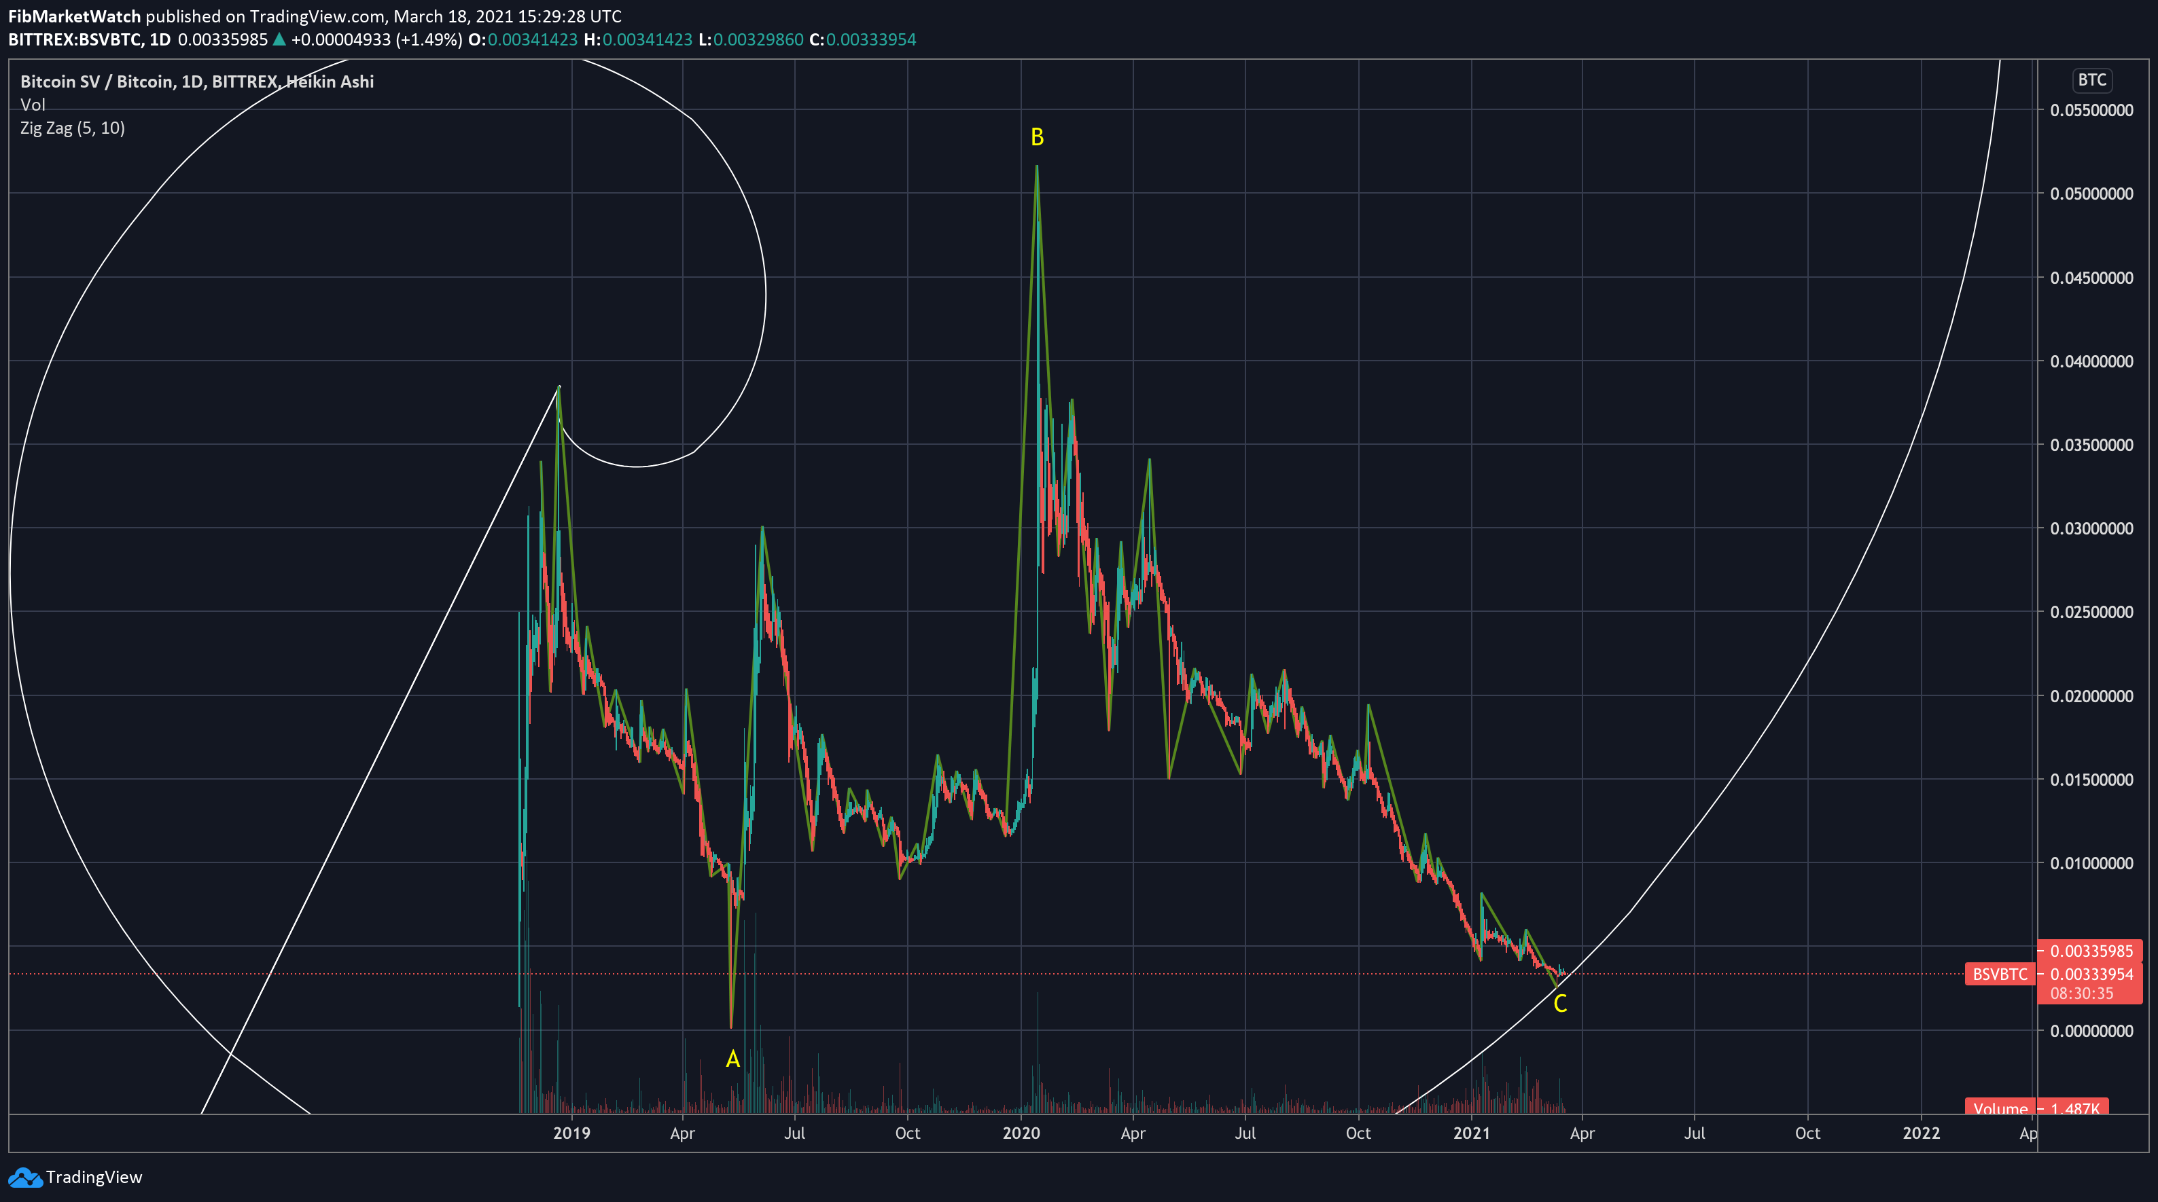Click the 0.02000000 price axis label
This screenshot has width=2158, height=1202.
click(2092, 697)
